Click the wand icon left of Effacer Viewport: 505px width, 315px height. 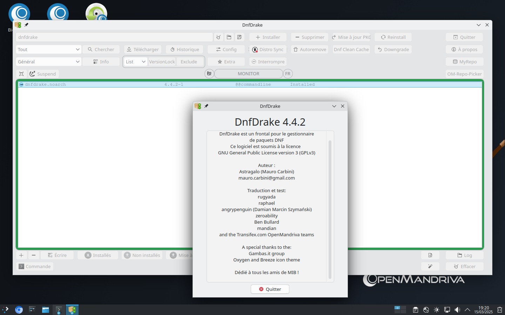(430, 266)
